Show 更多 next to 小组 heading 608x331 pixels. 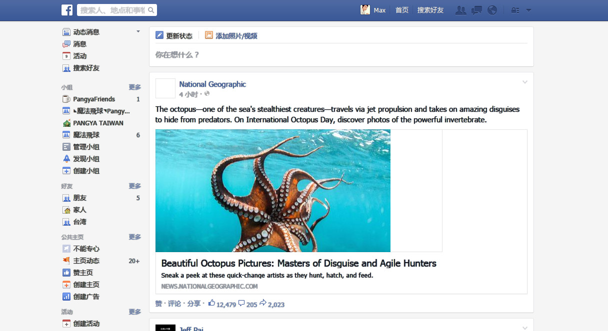(135, 87)
